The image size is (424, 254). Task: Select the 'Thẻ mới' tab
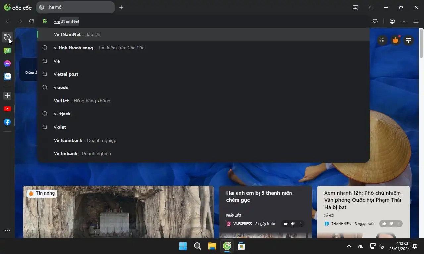click(x=76, y=7)
